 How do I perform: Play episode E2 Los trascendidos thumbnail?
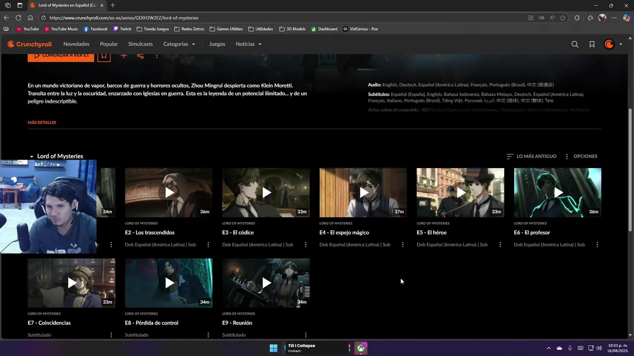pyautogui.click(x=168, y=193)
